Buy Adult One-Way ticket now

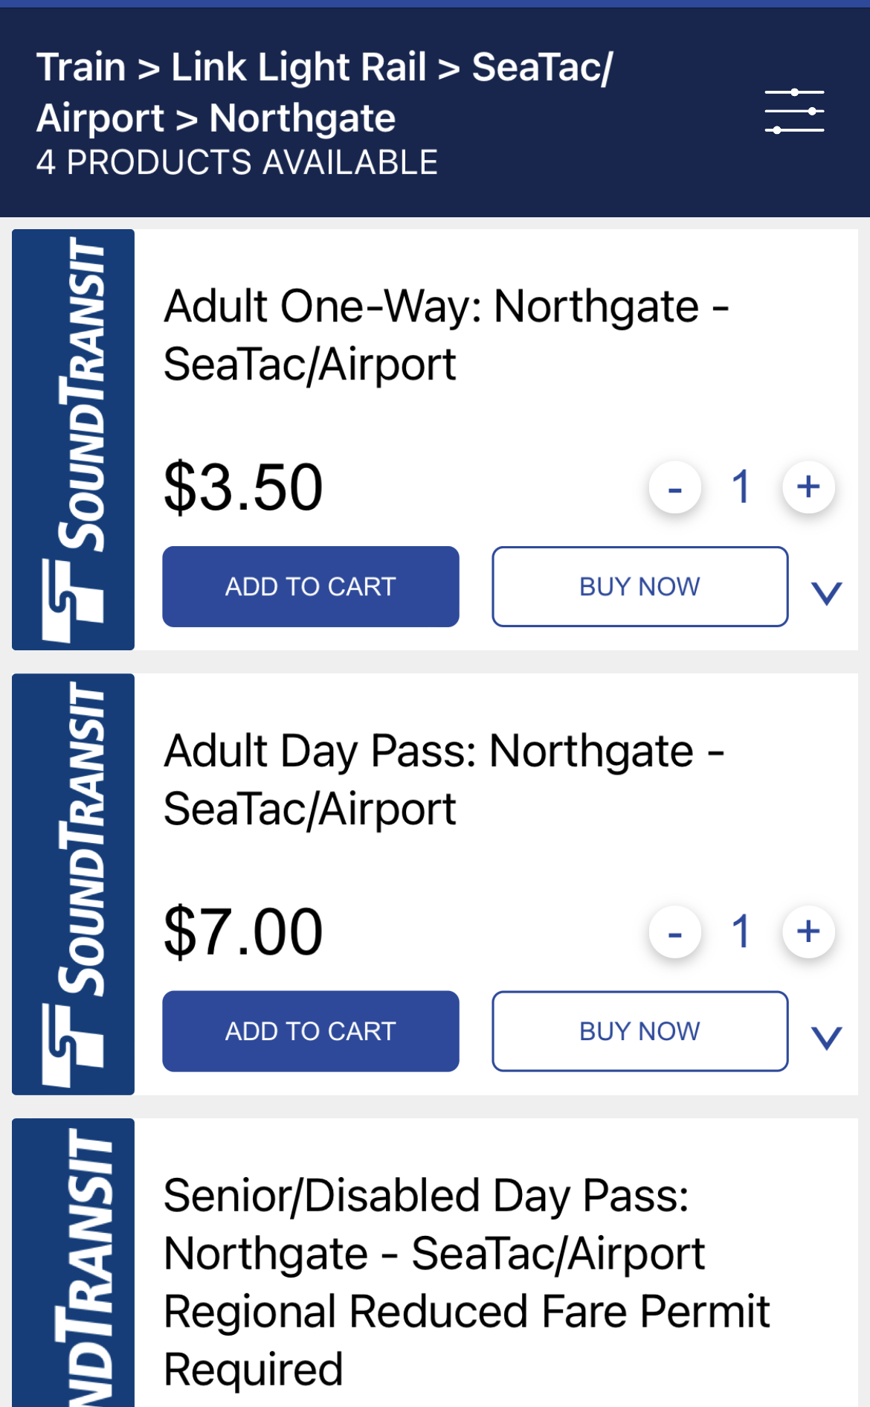point(639,586)
